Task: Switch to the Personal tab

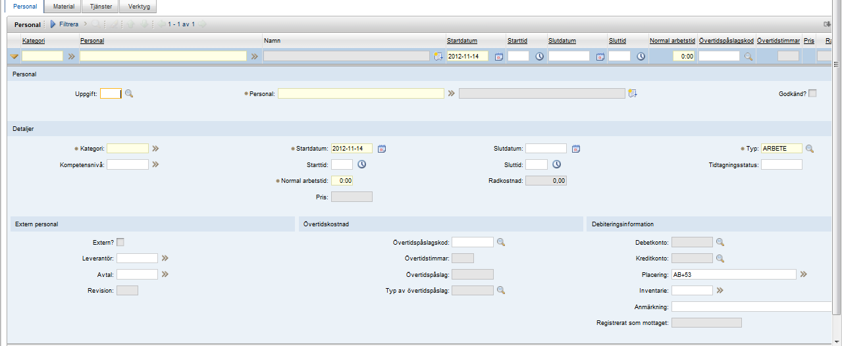Action: (x=24, y=6)
